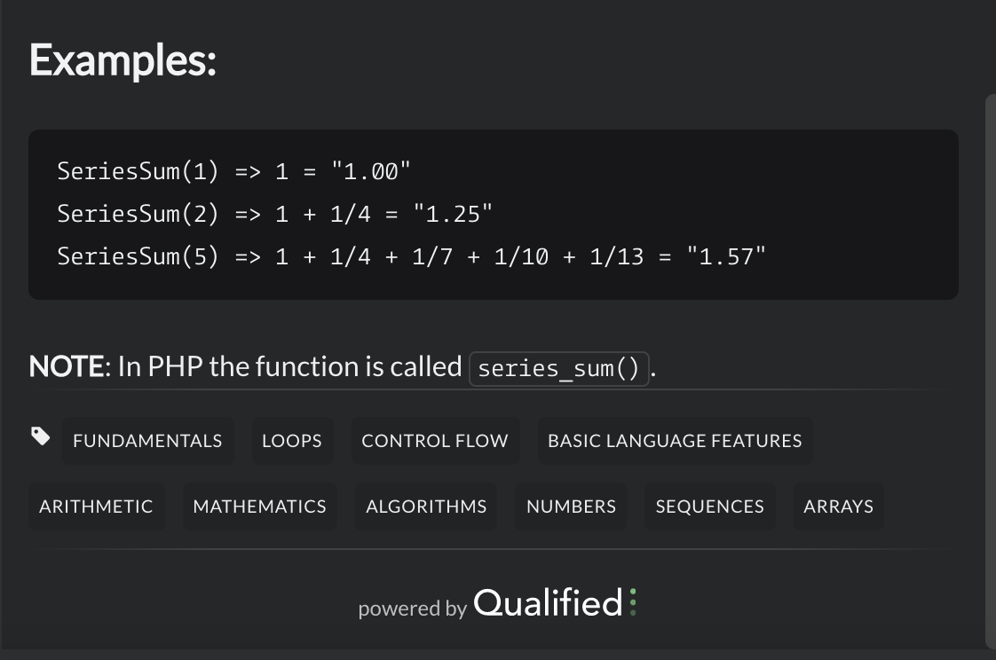996x660 pixels.
Task: Open the BASIC LANGUAGE FEATURES tag
Action: [x=675, y=440]
